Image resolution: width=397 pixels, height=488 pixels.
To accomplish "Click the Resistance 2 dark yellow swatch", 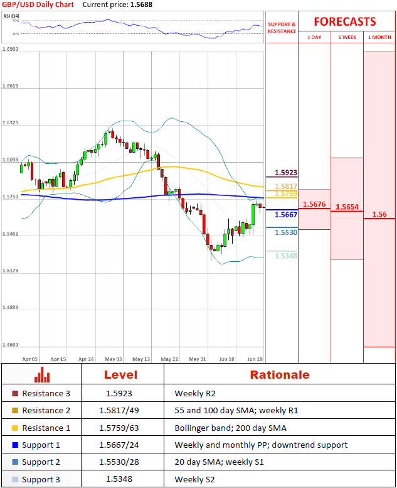I will coord(15,411).
